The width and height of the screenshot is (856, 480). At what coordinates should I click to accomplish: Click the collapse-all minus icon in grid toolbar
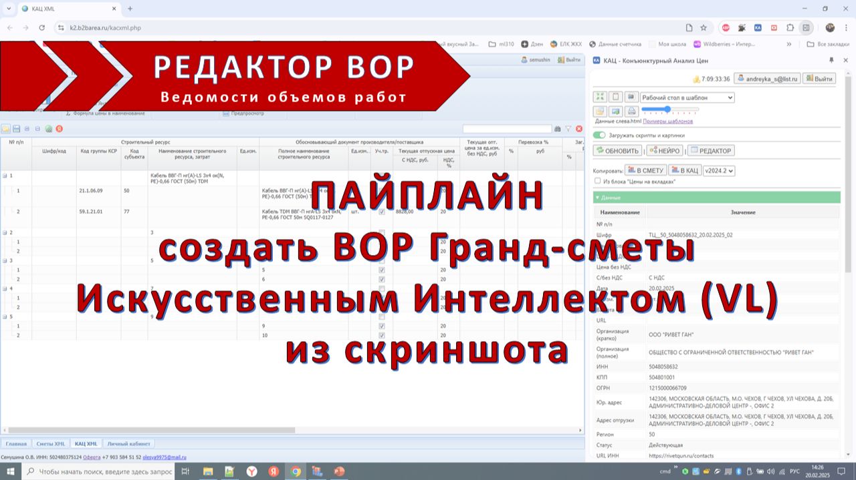(x=37, y=129)
